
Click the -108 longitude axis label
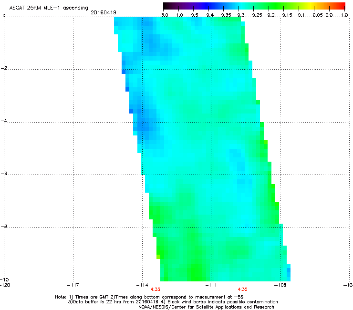(x=280, y=285)
